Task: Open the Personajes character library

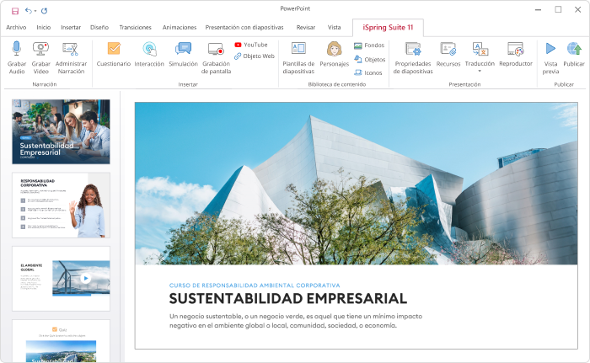Action: point(334,55)
